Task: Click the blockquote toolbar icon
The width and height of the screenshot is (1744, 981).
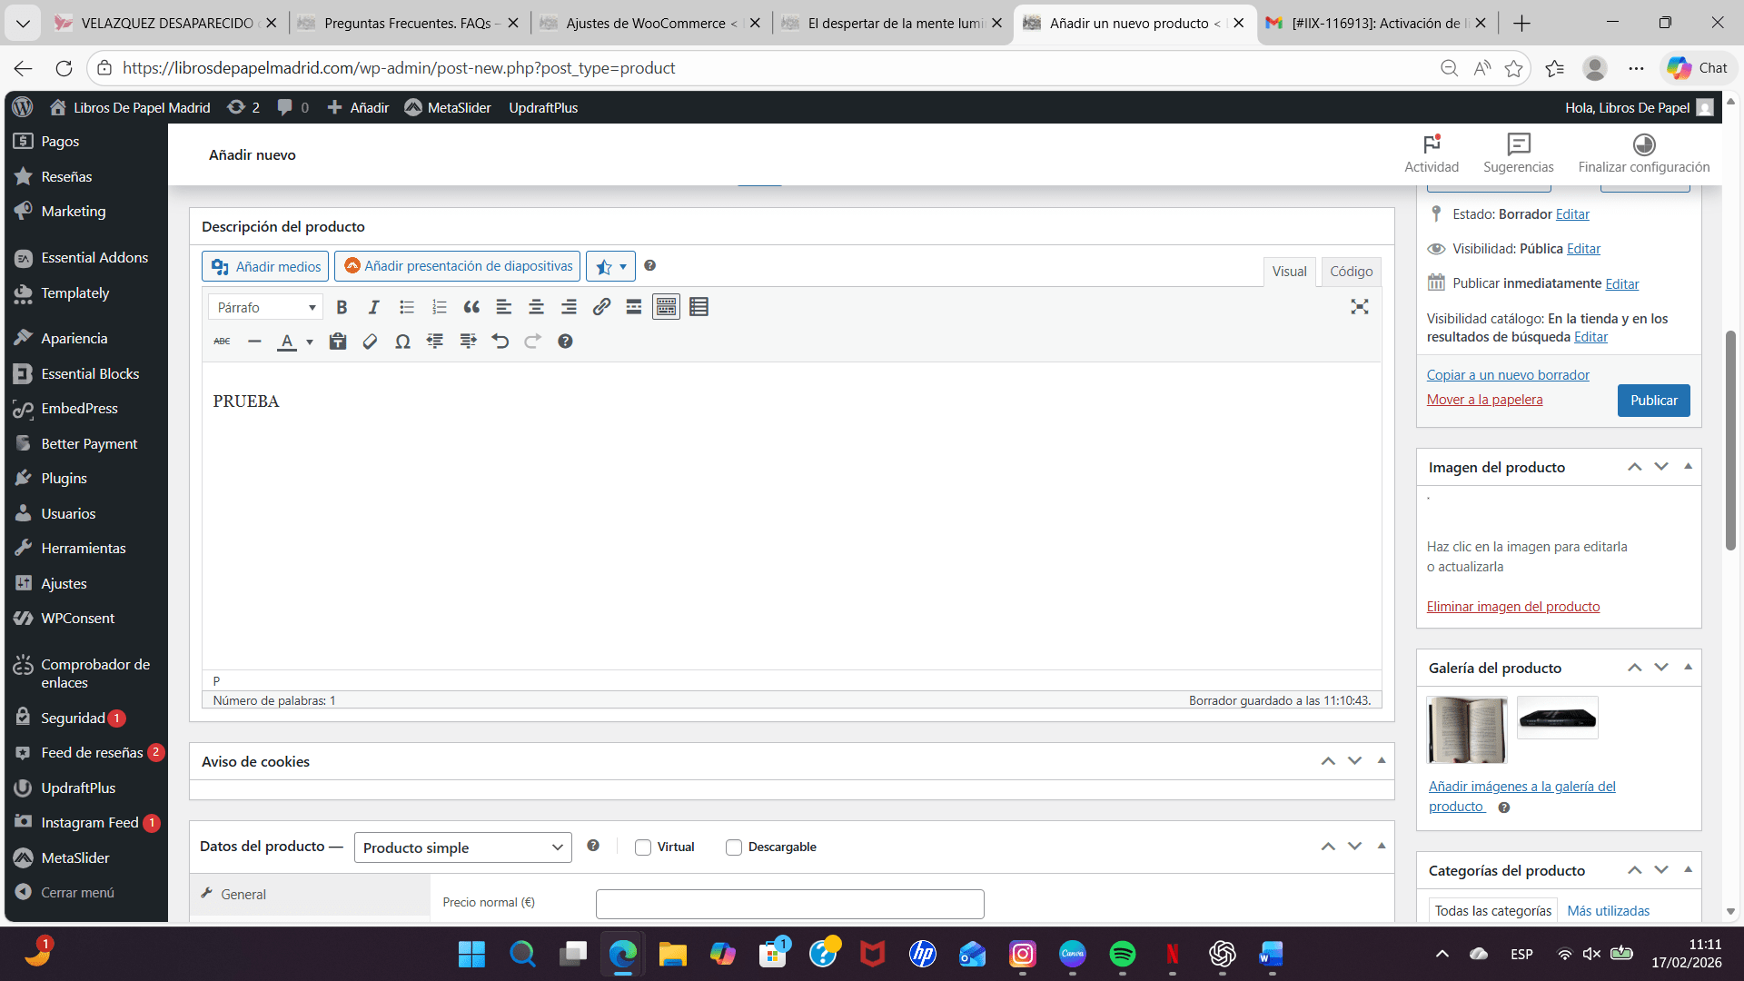Action: (x=471, y=307)
